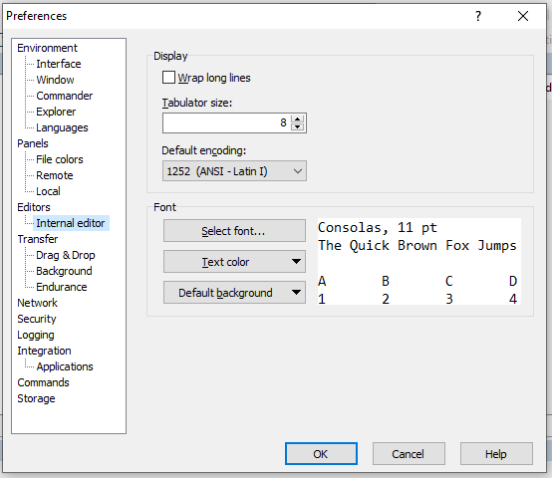Screen dimensions: 552x478
Task: Cancel the Preferences dialog
Action: (409, 454)
